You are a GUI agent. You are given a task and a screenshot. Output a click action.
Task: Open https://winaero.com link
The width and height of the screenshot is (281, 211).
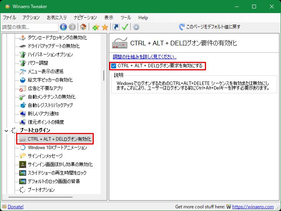[253, 207]
